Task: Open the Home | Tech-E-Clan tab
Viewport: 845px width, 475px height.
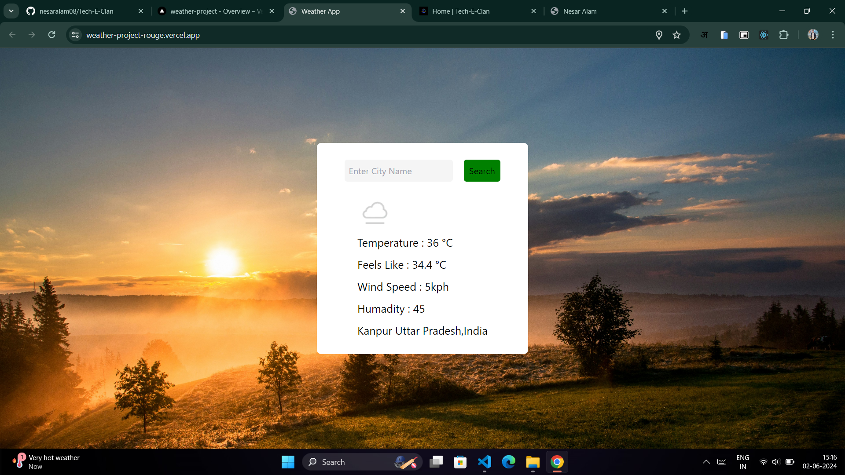Action: [461, 11]
